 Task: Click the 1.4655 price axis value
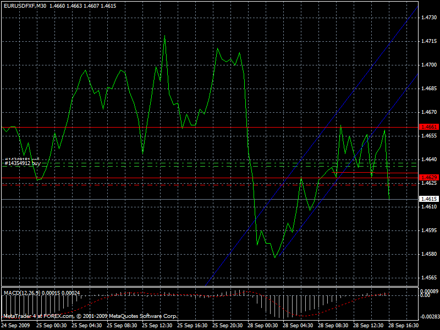coord(429,136)
